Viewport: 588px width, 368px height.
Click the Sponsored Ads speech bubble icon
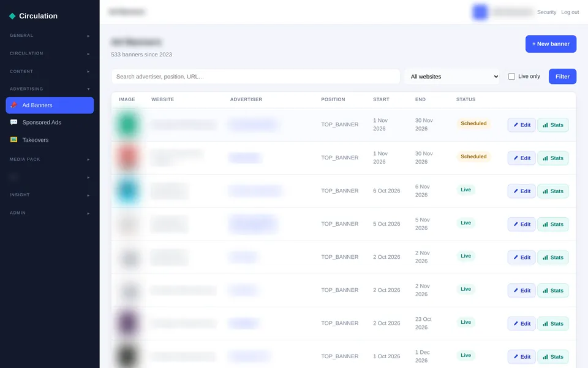(x=13, y=122)
